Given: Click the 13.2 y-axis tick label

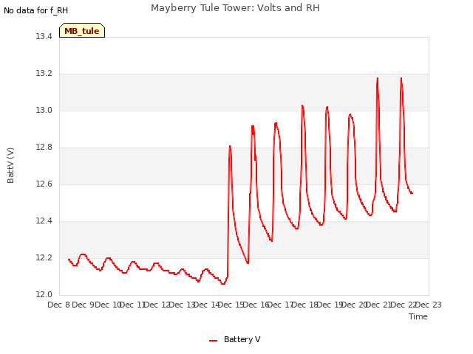Looking at the screenshot, I should [44, 74].
